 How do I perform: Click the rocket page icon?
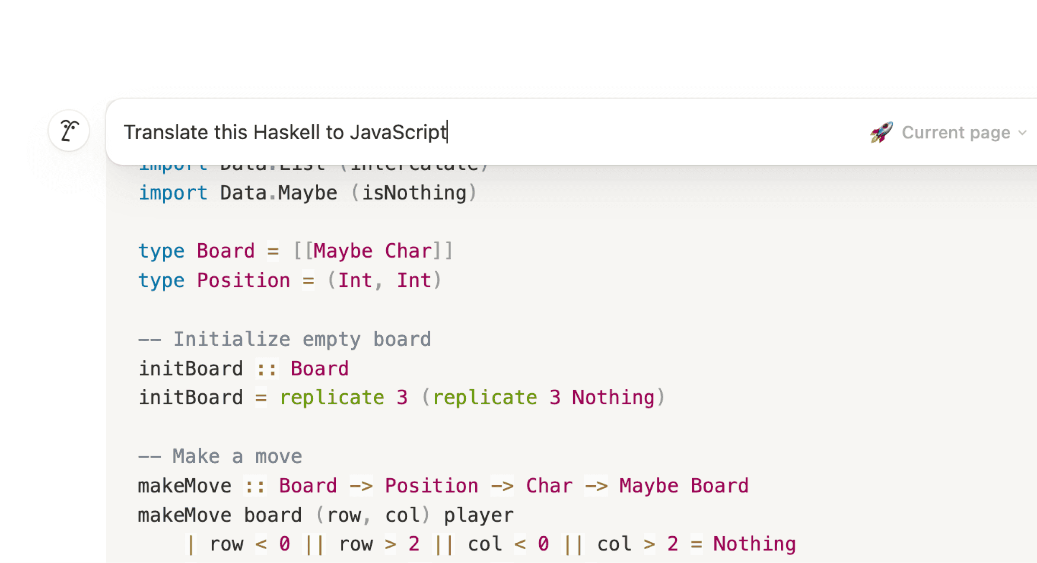coord(881,132)
